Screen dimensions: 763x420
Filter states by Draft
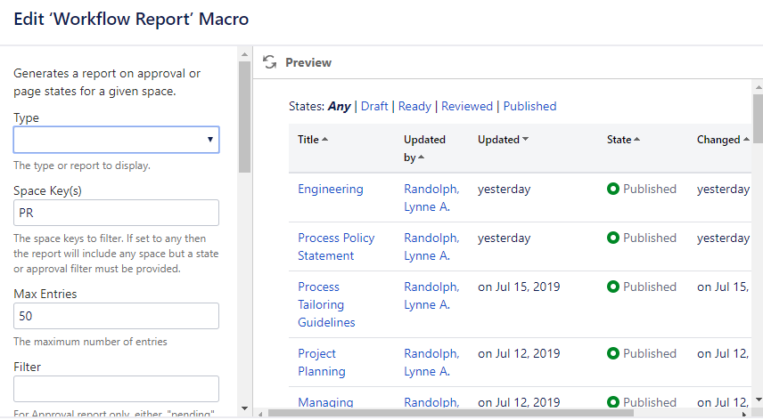(374, 106)
